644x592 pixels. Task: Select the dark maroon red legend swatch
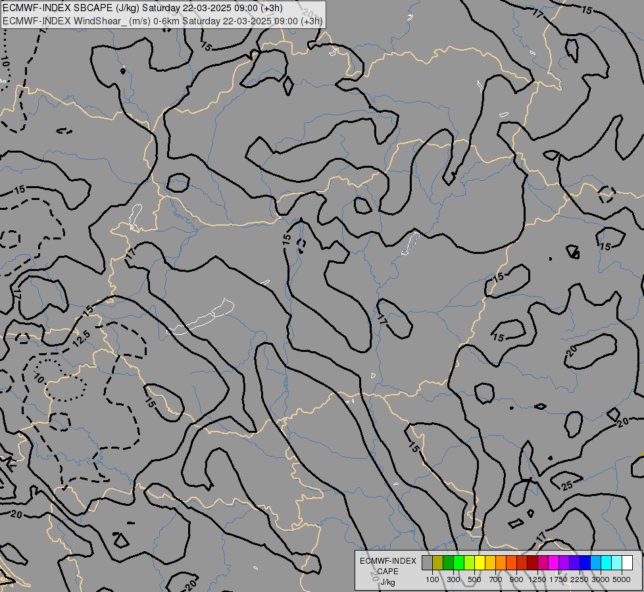click(x=533, y=562)
